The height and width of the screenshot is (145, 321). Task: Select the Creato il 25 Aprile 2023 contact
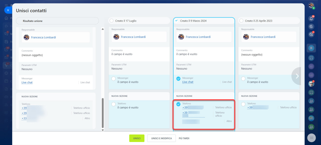click(241, 21)
